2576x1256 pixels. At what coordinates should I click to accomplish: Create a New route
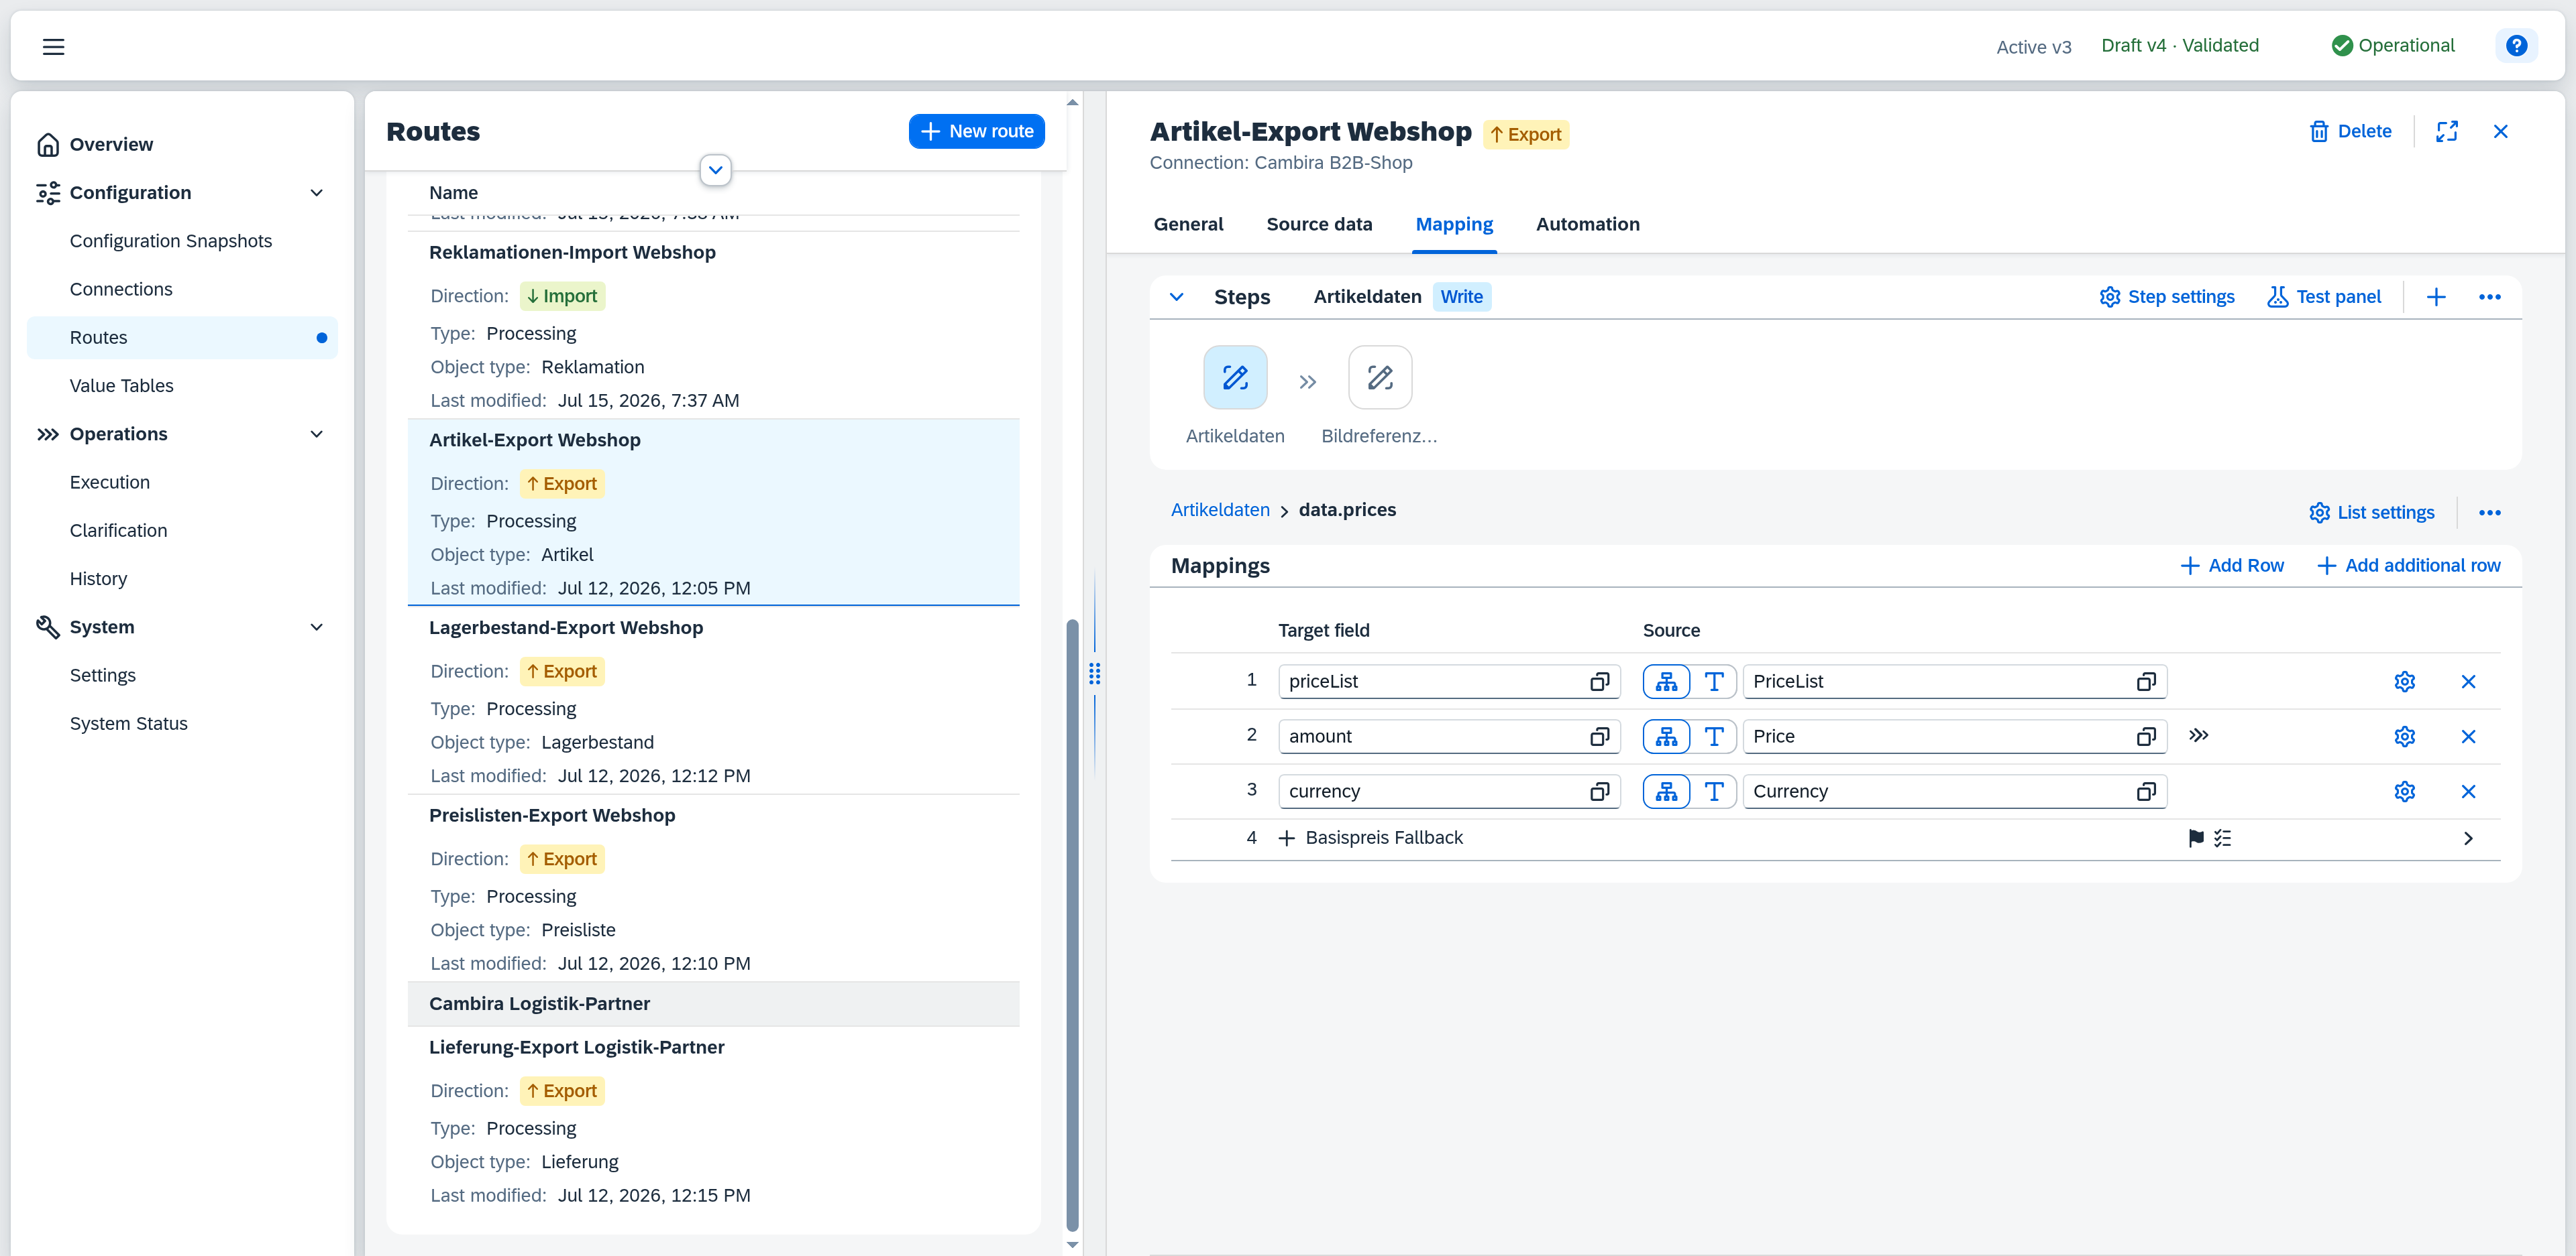pyautogui.click(x=976, y=131)
